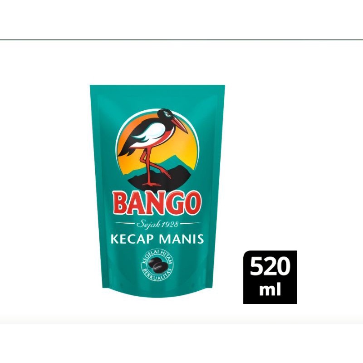Click the thin horizontal divider line at top
Screen dimensions: 363x363
point(181,40)
